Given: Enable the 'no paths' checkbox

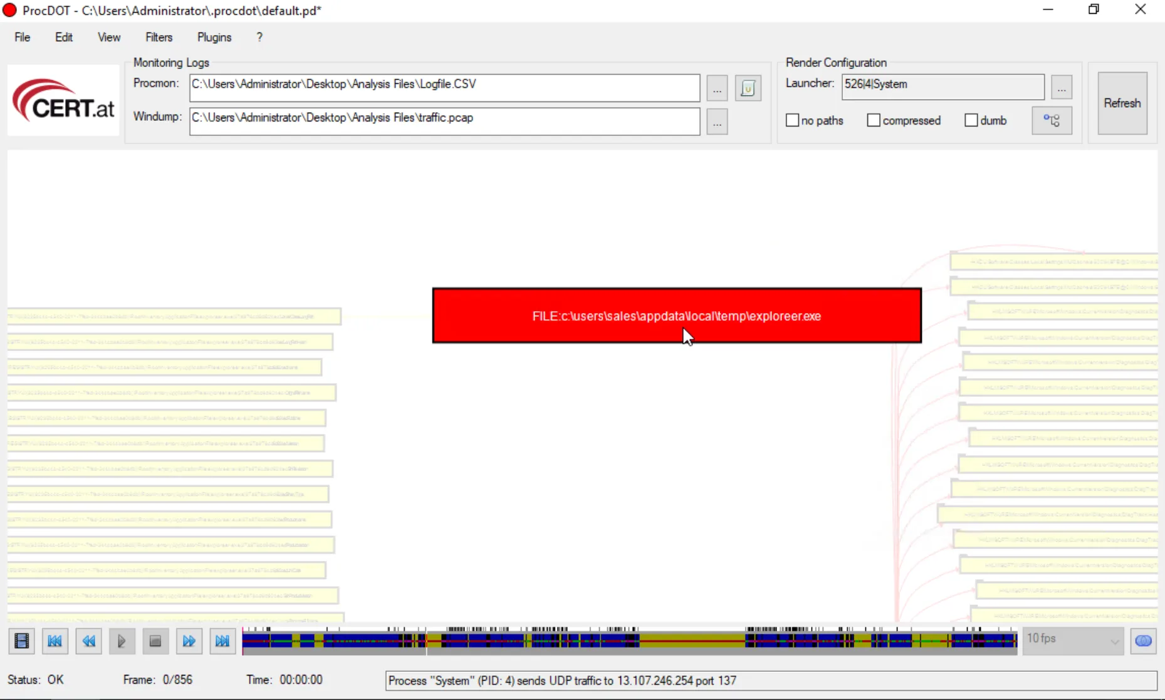Looking at the screenshot, I should pos(793,120).
